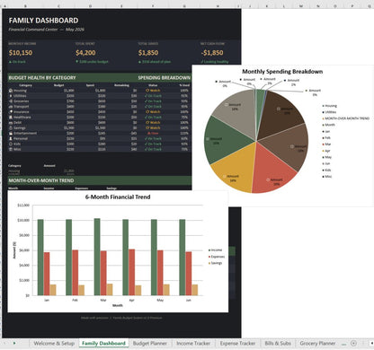Go to the Expense Tracker sheet tab

237,343
